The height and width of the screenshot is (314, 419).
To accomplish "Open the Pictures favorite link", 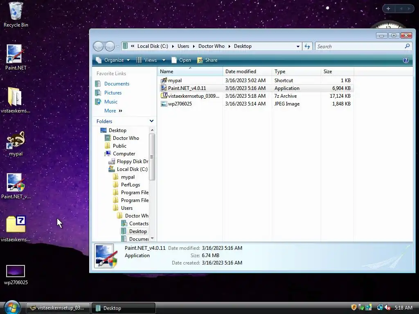I will click(113, 93).
